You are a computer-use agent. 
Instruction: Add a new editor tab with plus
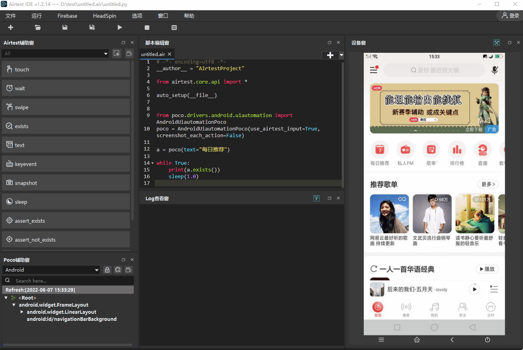(x=330, y=55)
